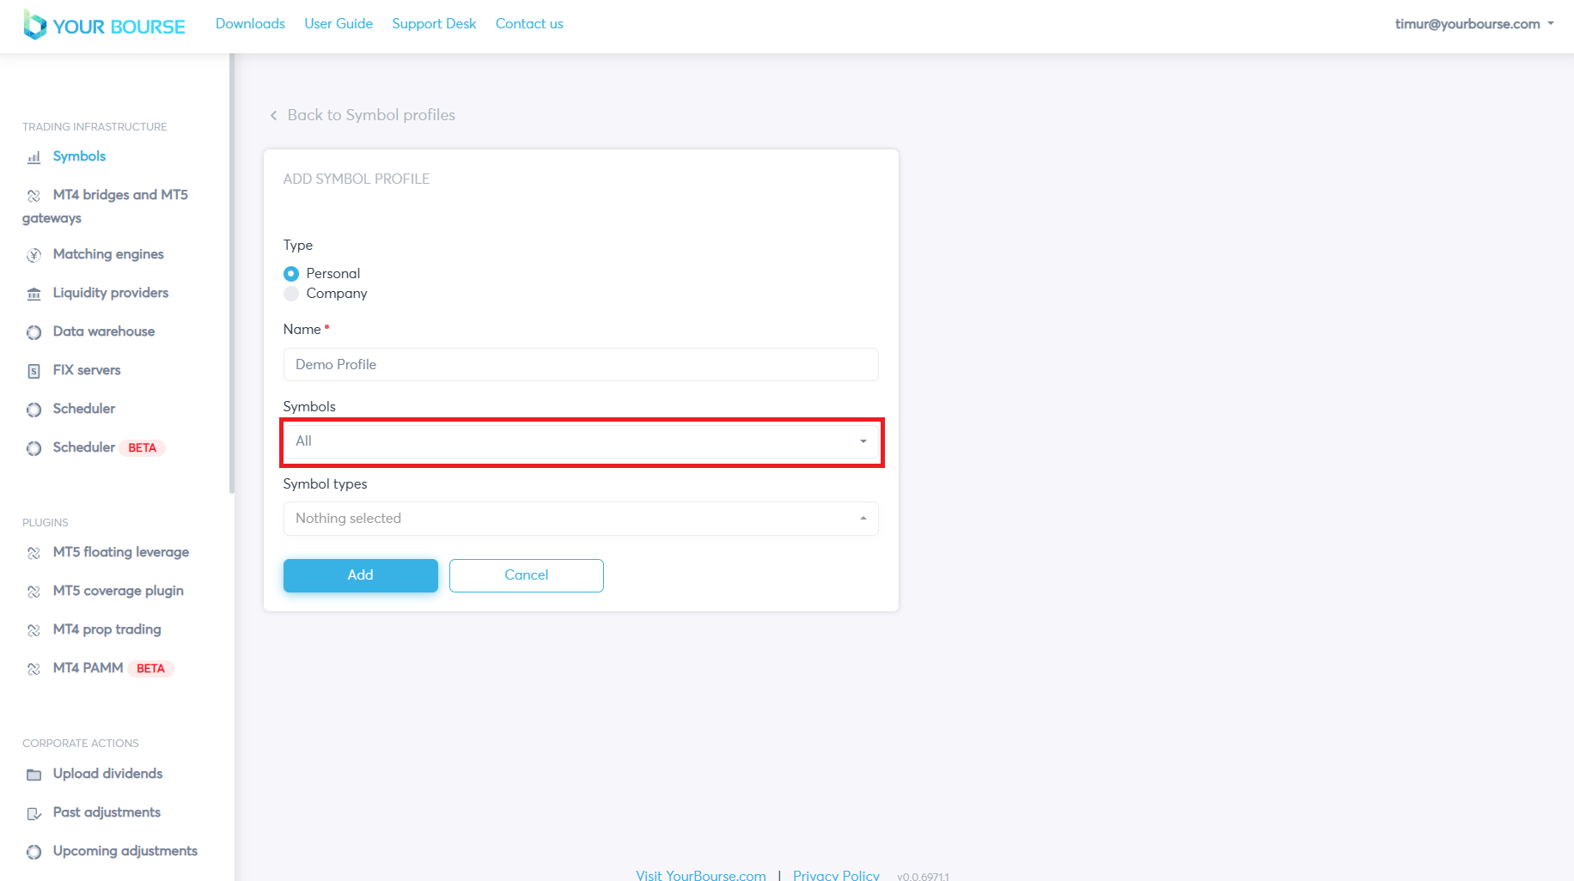Click the Name field containing Demo Profile

(581, 364)
